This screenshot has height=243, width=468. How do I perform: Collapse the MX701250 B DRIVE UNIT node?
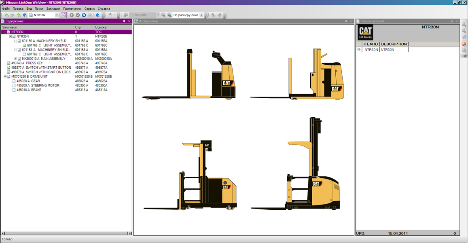point(5,76)
